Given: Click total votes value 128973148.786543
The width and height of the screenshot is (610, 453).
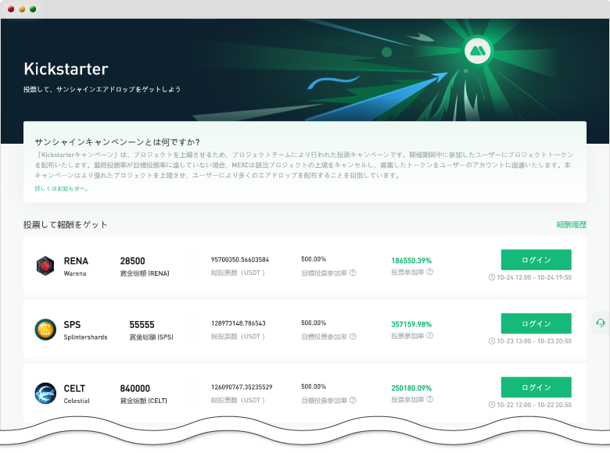Looking at the screenshot, I should [x=239, y=323].
